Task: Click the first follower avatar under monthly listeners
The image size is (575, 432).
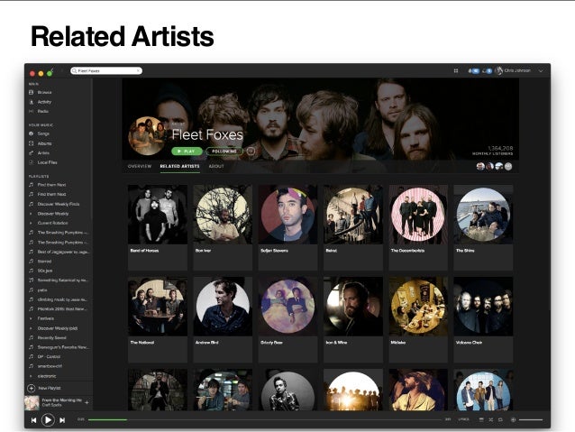Action: pos(480,167)
